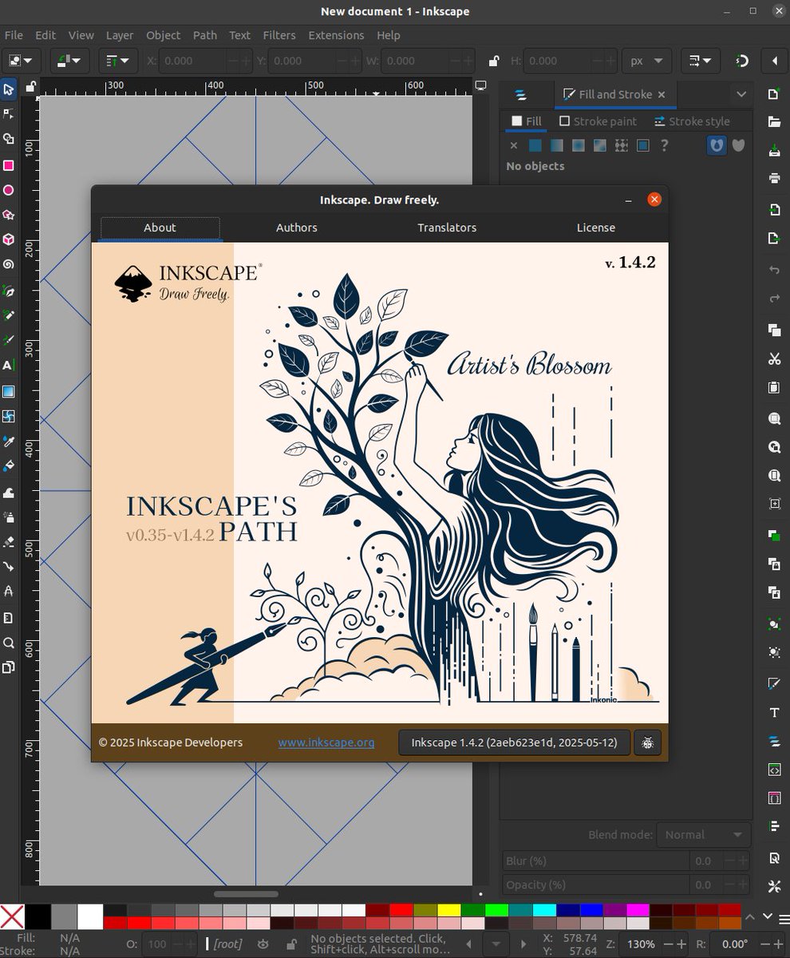The image size is (790, 958).
Task: Click the Cut scissors icon
Action: pyautogui.click(x=773, y=359)
